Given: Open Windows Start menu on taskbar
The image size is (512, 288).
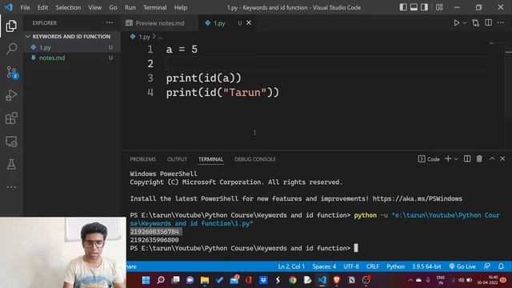Looking at the screenshot, I should pyautogui.click(x=146, y=280).
